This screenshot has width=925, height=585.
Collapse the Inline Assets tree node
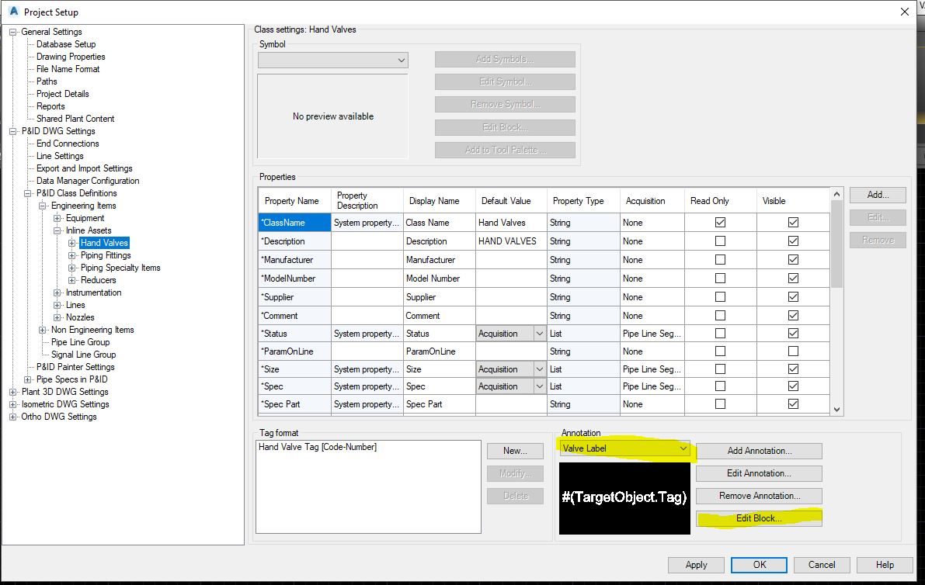coord(57,230)
